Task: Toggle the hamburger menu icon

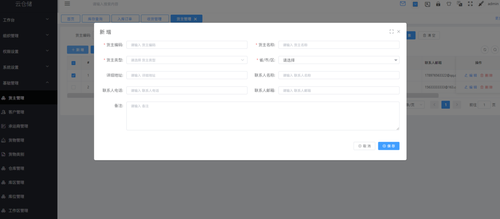Action: point(67,4)
